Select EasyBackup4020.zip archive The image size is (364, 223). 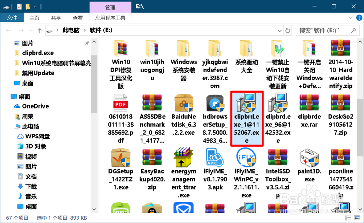pyautogui.click(x=152, y=169)
